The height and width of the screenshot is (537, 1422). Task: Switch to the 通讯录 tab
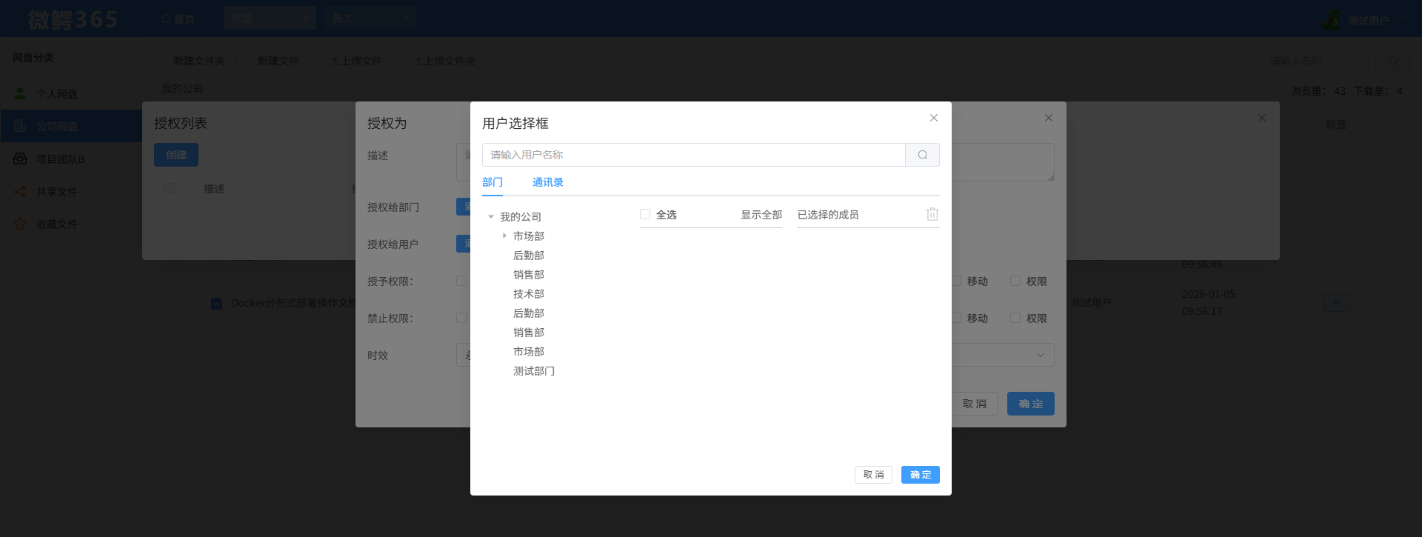click(x=548, y=182)
